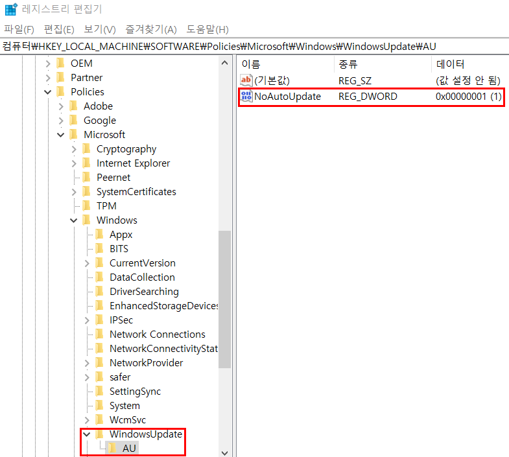Collapse the Policies key
This screenshot has width=509, height=457.
pos(48,92)
